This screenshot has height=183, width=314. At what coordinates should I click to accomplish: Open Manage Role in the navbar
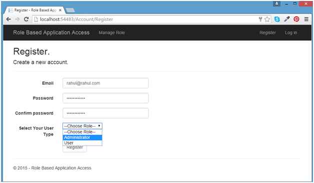[111, 33]
